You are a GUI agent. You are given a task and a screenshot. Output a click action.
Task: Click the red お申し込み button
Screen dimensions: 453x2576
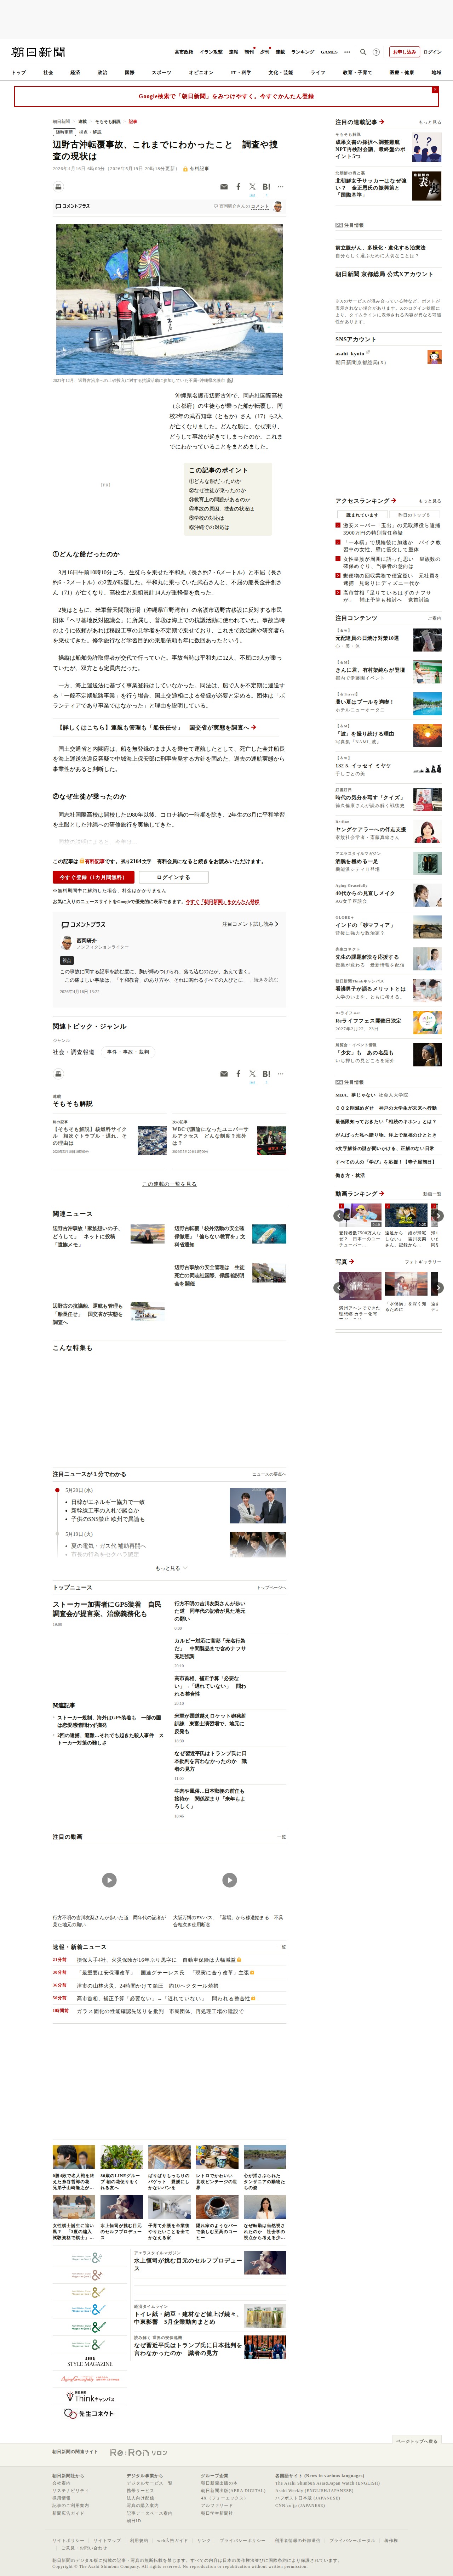coord(404,52)
